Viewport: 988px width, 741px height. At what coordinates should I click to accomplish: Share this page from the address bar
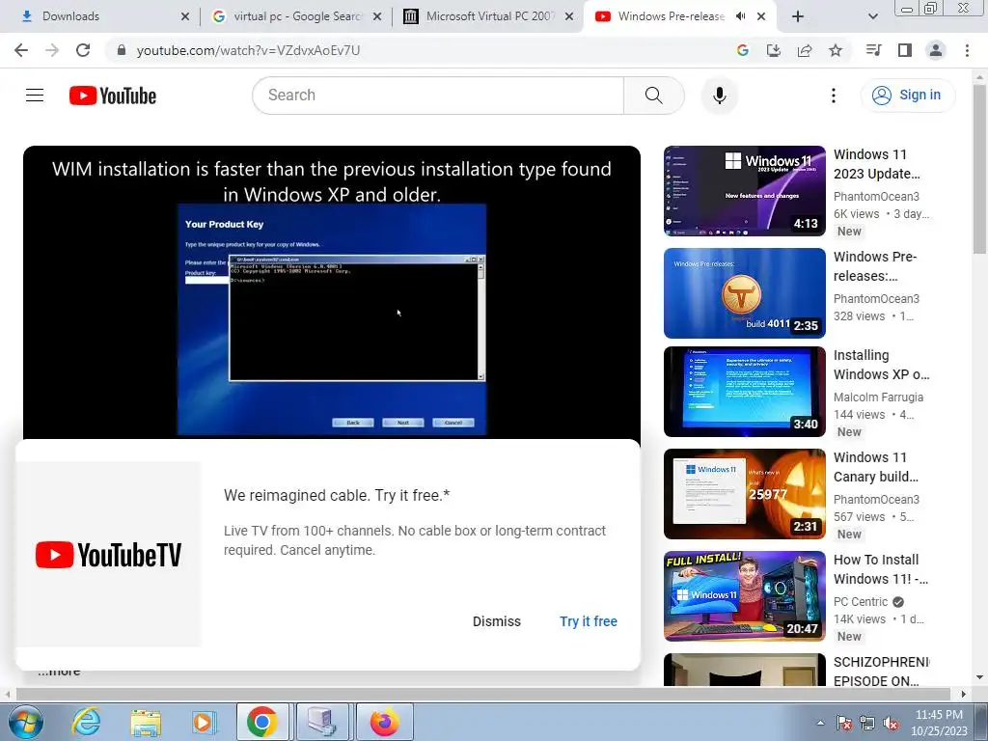click(x=804, y=50)
